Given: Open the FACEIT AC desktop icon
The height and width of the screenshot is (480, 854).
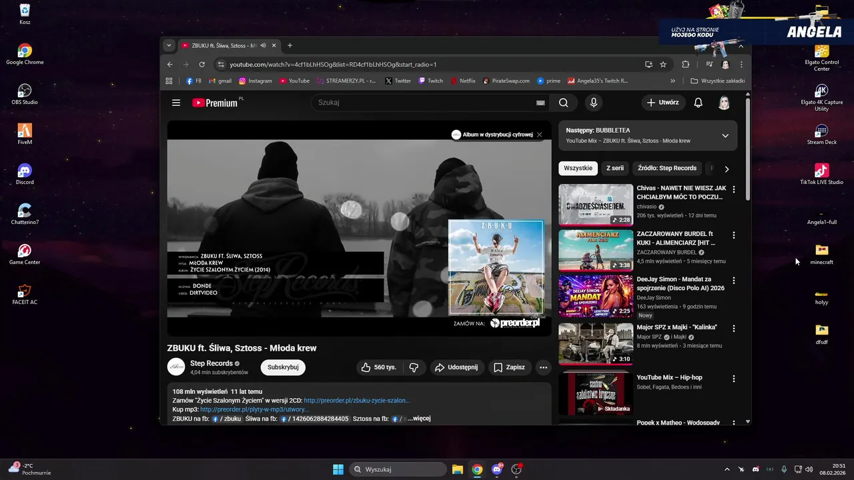Looking at the screenshot, I should point(25,294).
